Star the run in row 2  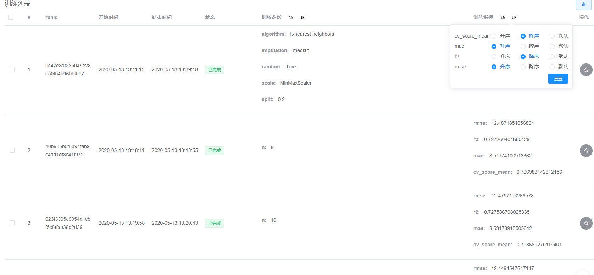click(x=586, y=151)
